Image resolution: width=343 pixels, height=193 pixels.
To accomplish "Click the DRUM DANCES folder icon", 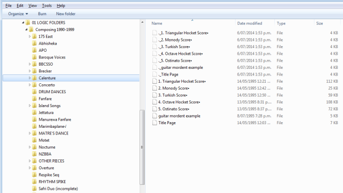I will (x=34, y=92).
